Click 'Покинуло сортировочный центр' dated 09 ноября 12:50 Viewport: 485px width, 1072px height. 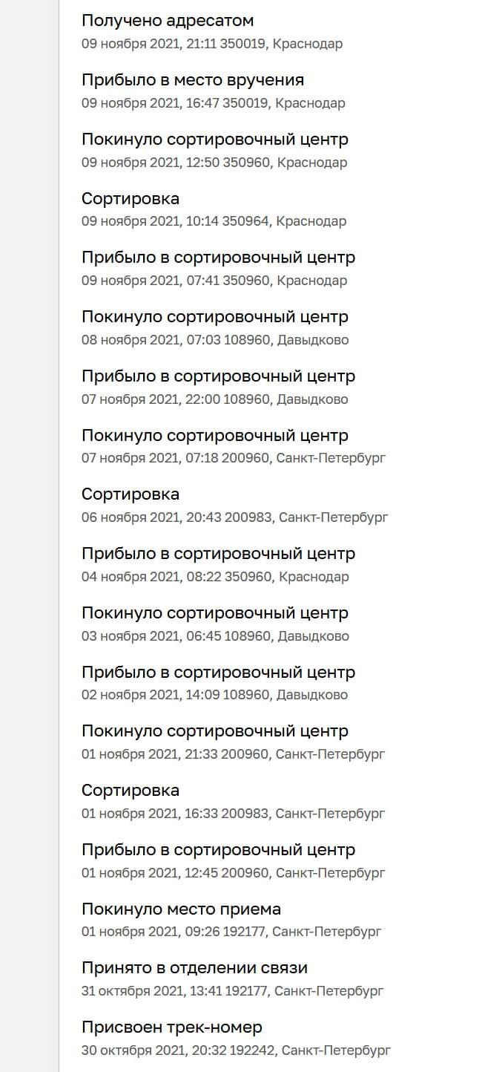pyautogui.click(x=215, y=140)
